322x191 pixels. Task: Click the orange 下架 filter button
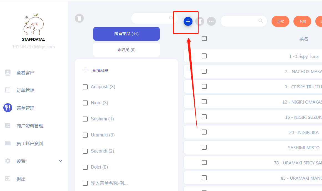pyautogui.click(x=302, y=21)
